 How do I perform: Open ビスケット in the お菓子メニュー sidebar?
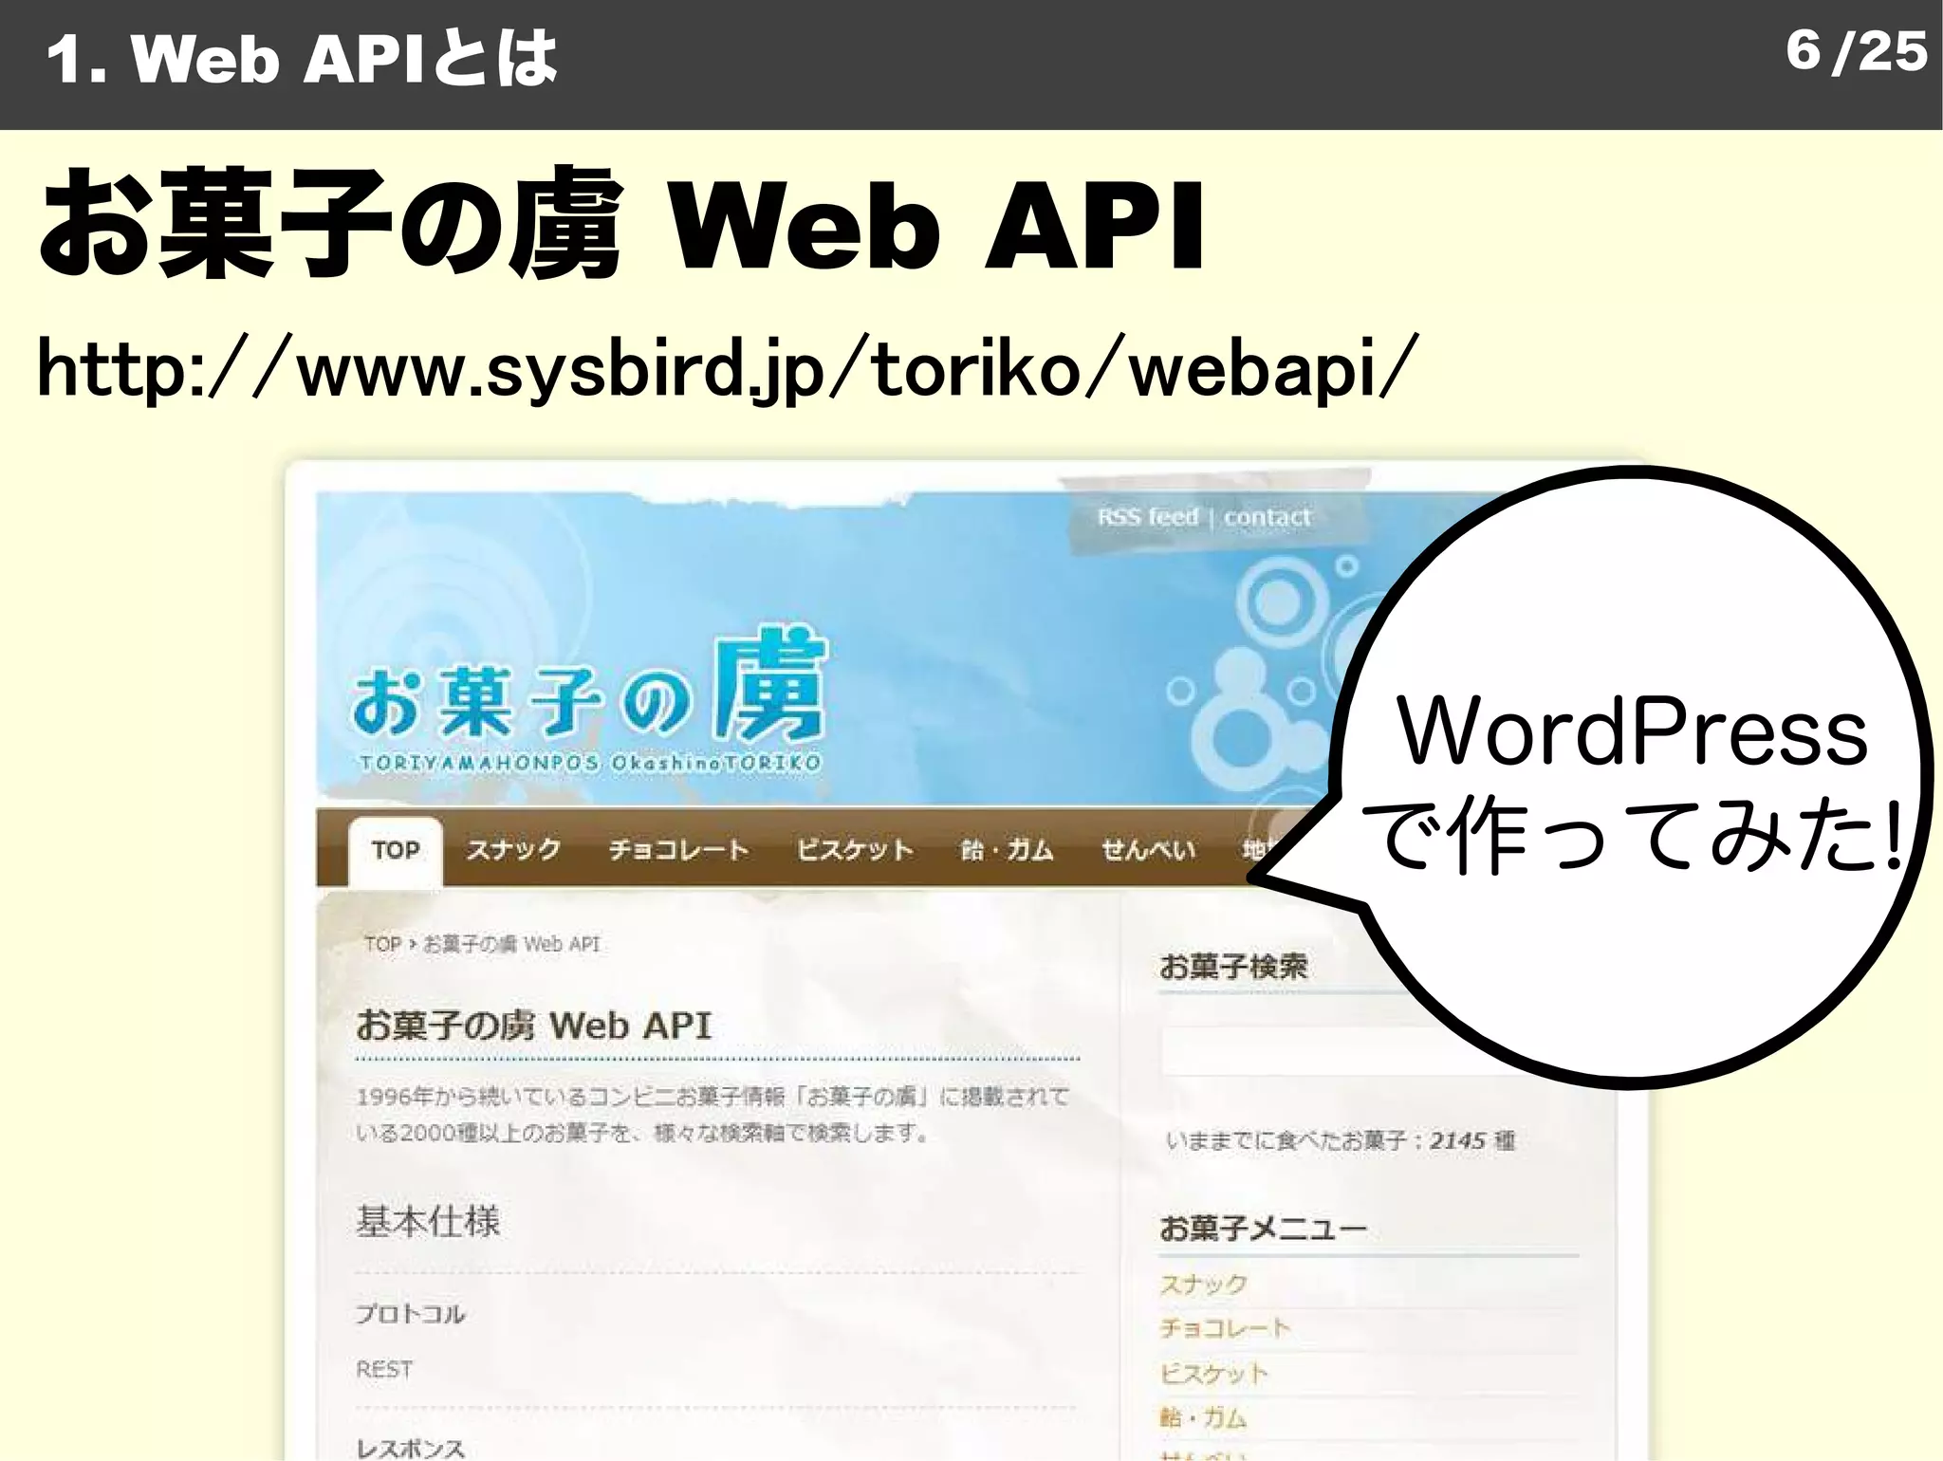1213,1373
